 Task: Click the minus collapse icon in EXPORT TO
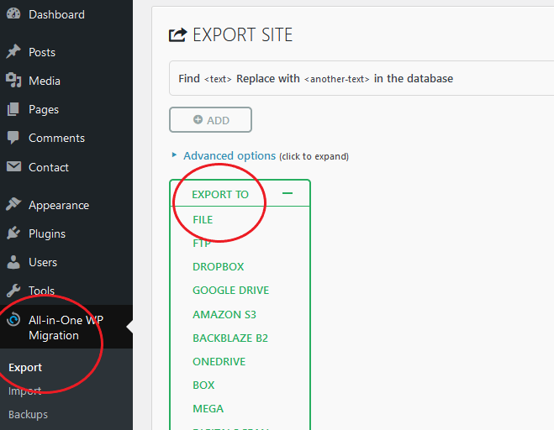coord(288,193)
